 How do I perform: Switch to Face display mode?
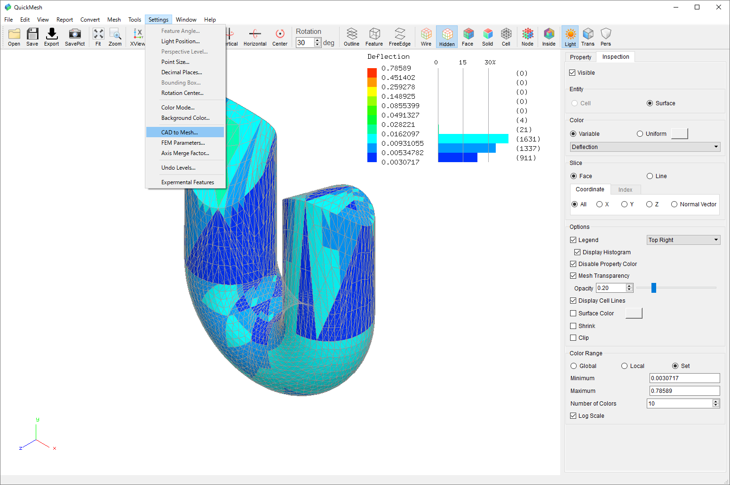click(468, 37)
